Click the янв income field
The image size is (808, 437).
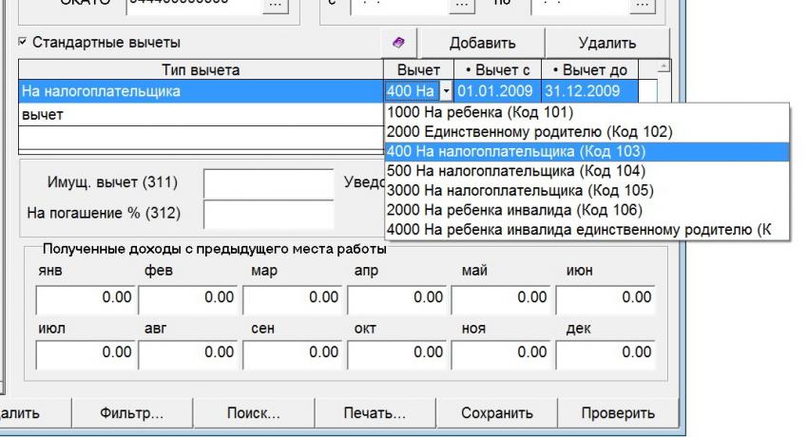tap(86, 298)
